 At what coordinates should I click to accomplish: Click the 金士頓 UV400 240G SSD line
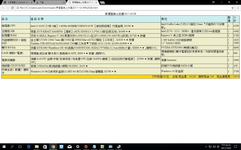82,40
